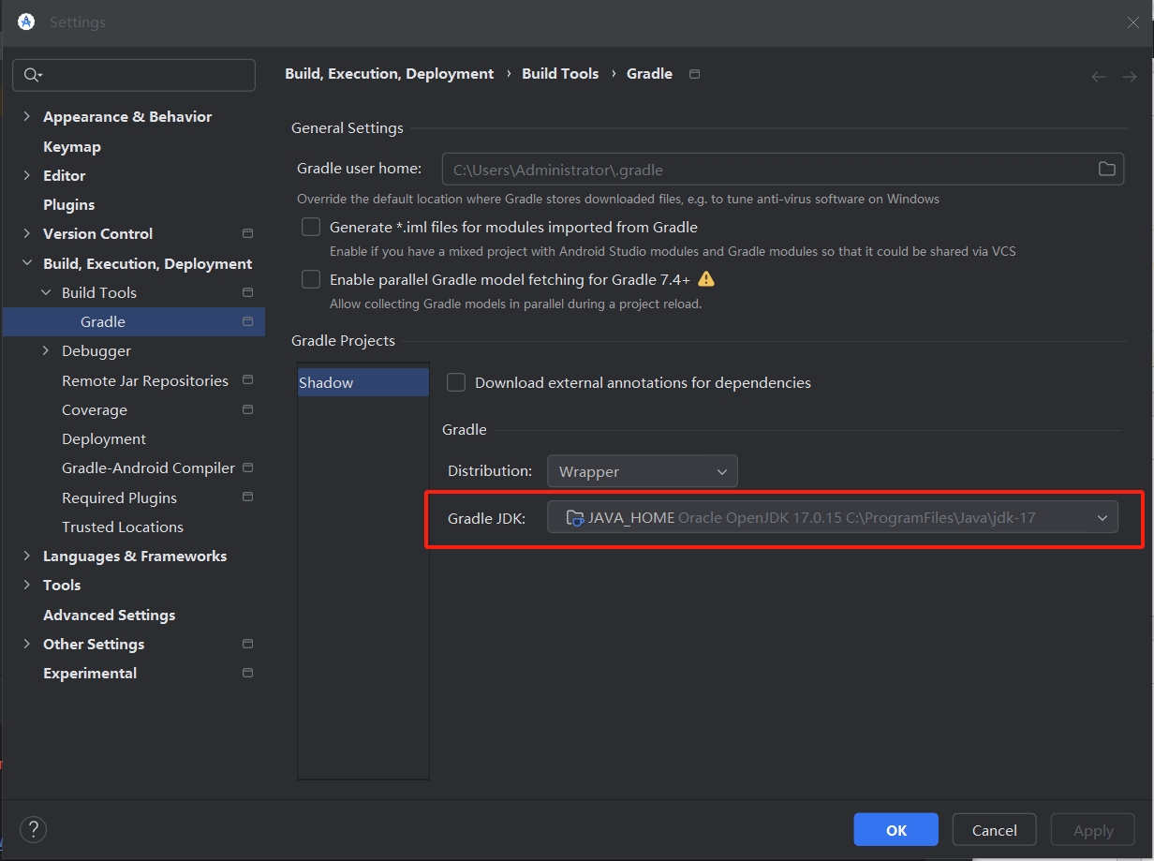
Task: Open help with the question mark button
Action: [x=33, y=829]
